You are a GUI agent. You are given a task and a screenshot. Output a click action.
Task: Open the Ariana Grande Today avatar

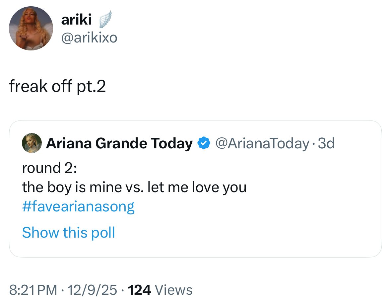click(x=32, y=143)
